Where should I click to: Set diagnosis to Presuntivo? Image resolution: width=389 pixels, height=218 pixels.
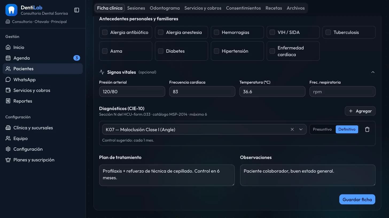[x=322, y=129]
